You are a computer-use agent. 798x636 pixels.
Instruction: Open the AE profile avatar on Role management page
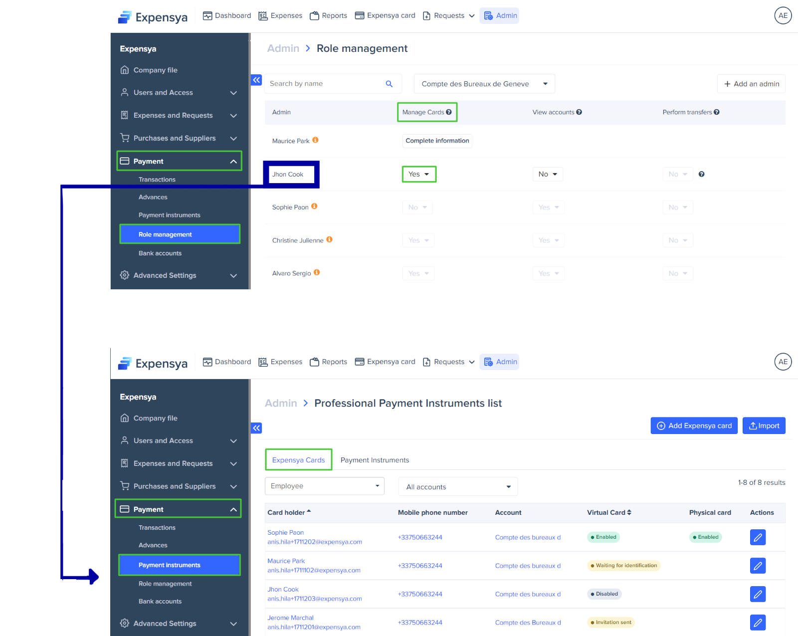pos(783,15)
